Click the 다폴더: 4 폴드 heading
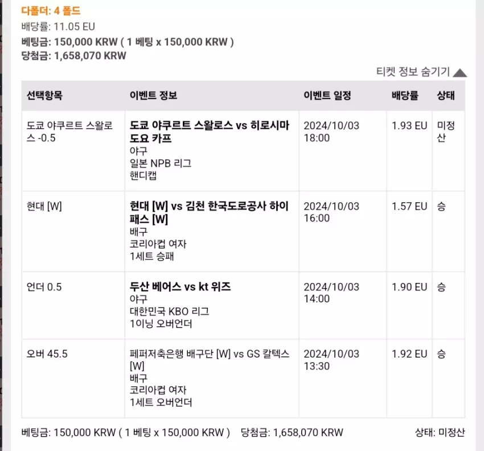Viewport: 484px width, 451px height. pos(51,11)
